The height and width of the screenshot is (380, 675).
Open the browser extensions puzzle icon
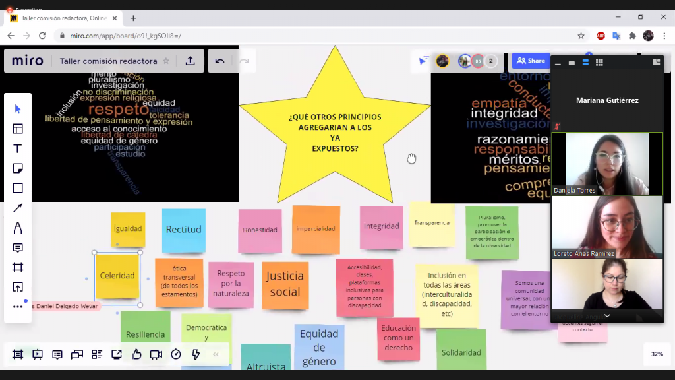[632, 36]
